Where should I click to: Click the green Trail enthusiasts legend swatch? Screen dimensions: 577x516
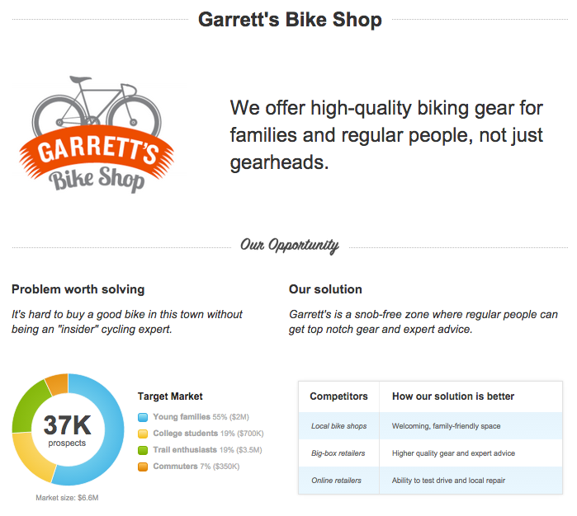click(143, 450)
